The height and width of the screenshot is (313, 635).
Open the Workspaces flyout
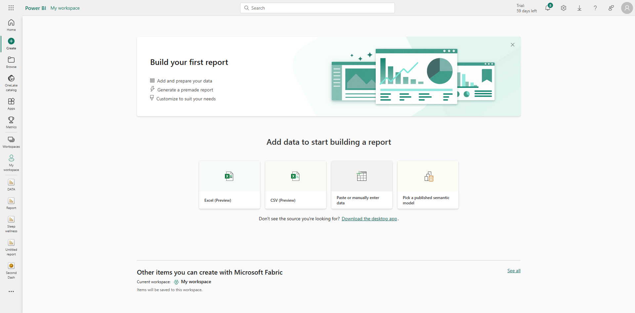(x=11, y=142)
